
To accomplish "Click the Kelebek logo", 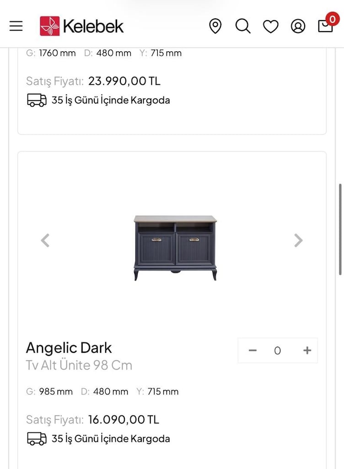I will click(81, 26).
